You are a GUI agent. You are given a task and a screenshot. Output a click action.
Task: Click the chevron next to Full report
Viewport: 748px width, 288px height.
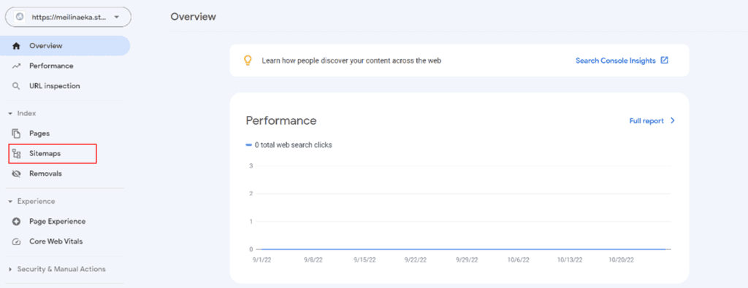(x=673, y=121)
